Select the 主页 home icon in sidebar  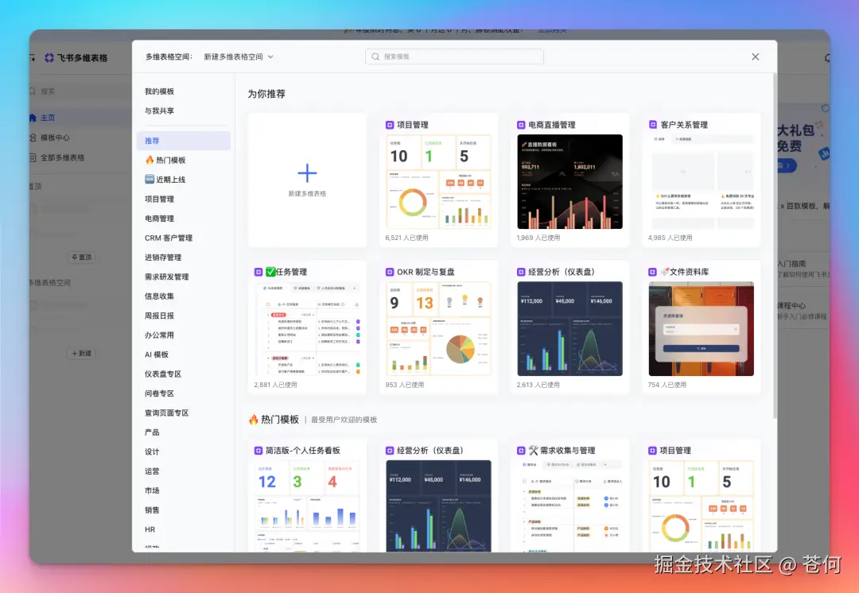(x=33, y=118)
